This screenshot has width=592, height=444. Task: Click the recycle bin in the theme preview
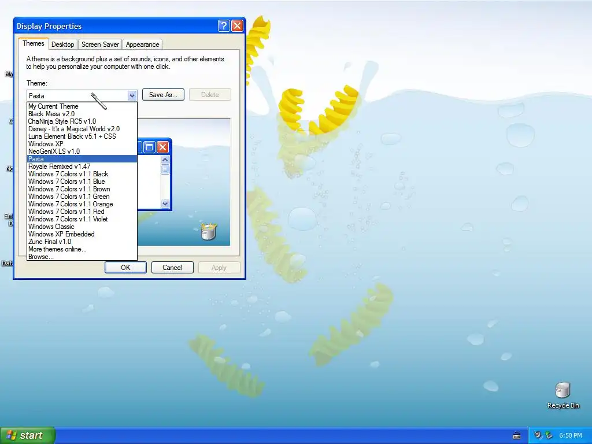[208, 231]
